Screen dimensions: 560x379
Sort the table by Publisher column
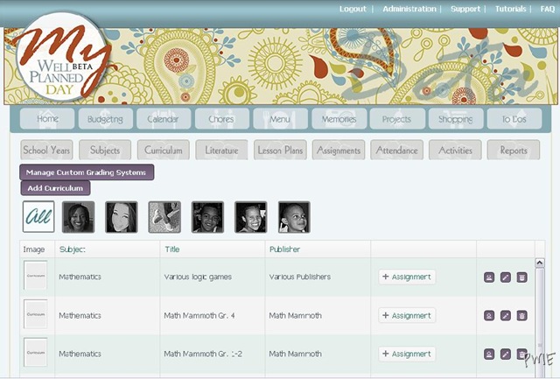[284, 249]
